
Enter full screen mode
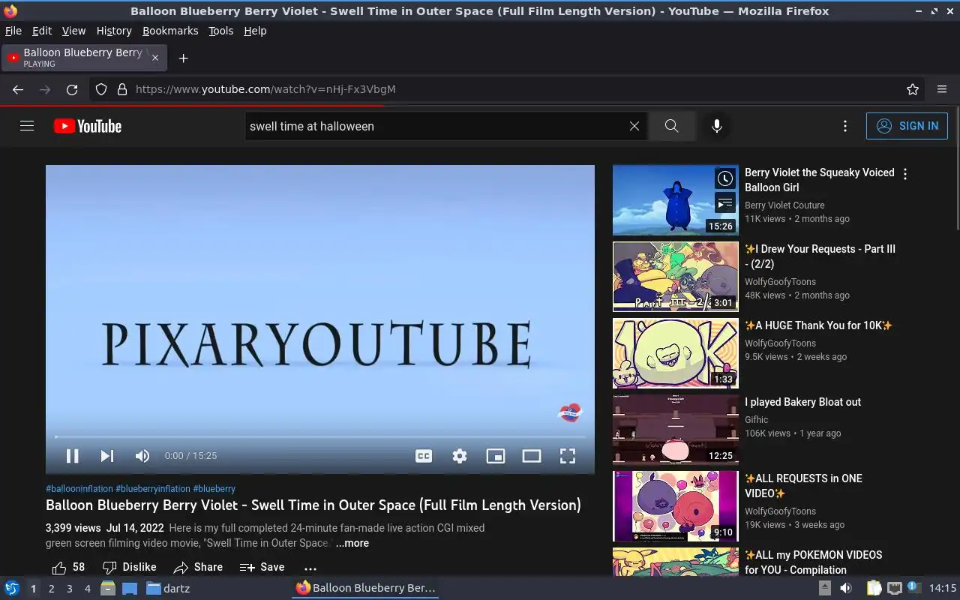pyautogui.click(x=568, y=455)
